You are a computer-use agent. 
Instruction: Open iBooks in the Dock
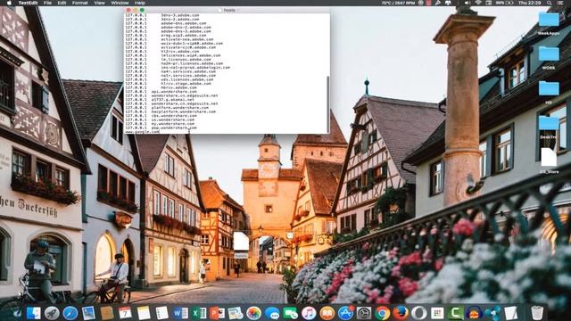(x=327, y=313)
